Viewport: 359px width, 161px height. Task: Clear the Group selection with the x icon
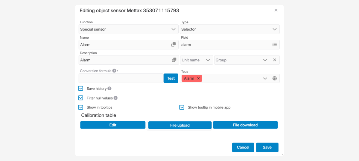click(x=274, y=60)
